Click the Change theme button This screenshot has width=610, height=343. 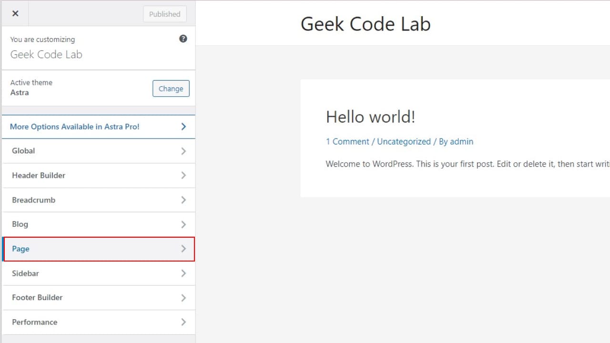coord(171,89)
